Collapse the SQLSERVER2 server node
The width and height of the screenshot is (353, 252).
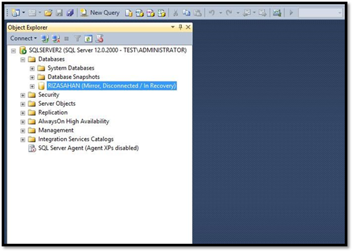[13, 51]
